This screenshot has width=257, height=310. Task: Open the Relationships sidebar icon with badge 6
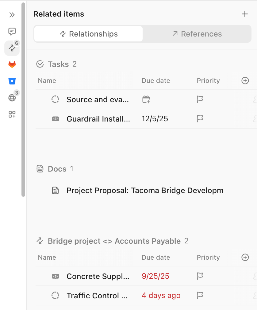click(x=12, y=48)
